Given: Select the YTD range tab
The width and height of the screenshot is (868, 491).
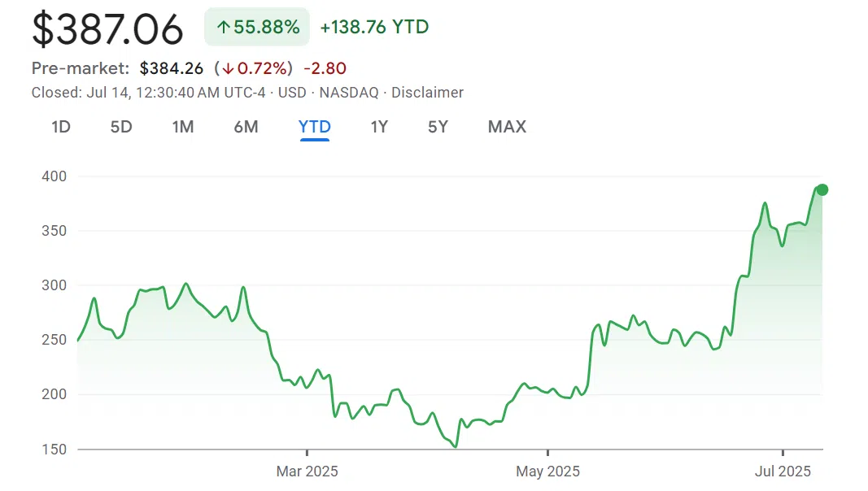Looking at the screenshot, I should tap(315, 127).
